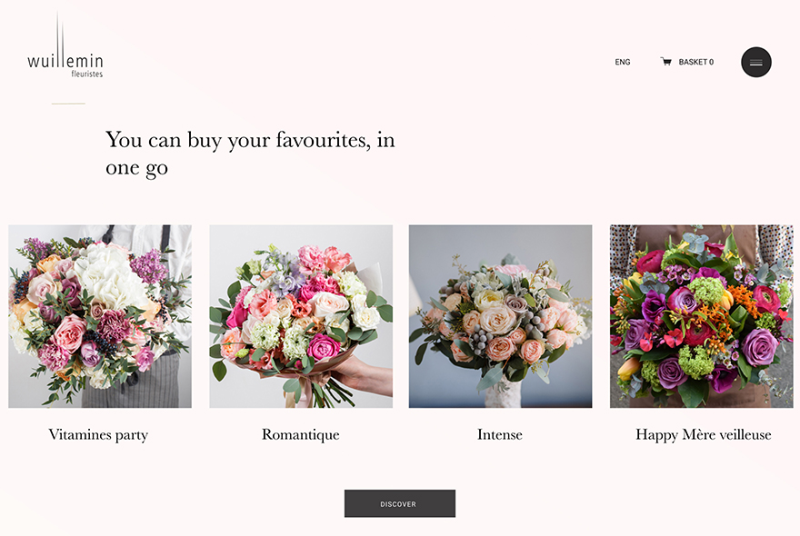Click the shopping cart icon
Image resolution: width=800 pixels, height=536 pixels.
(665, 62)
